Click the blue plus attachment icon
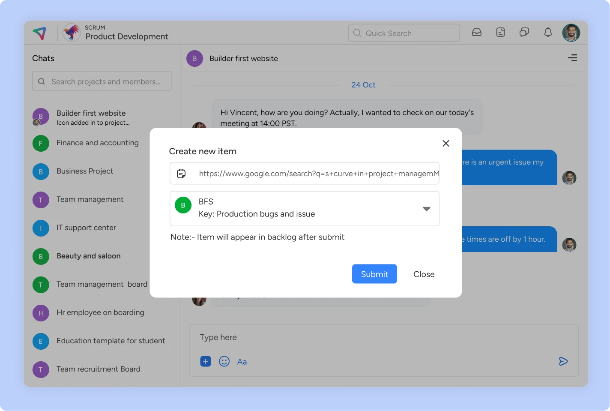The height and width of the screenshot is (411, 610). (206, 361)
